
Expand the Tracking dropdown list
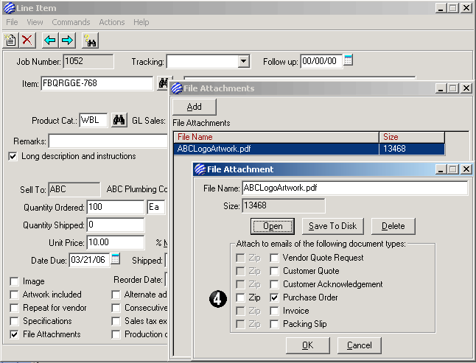pos(244,62)
